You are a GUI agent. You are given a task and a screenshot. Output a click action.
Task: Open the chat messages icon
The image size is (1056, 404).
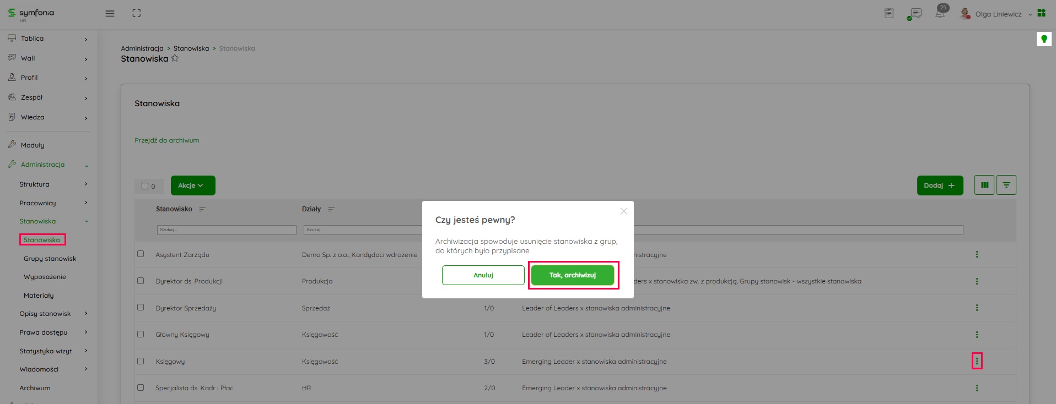click(x=915, y=14)
